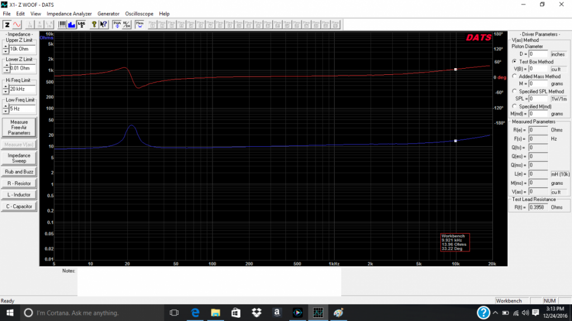Screen dimensions: 572x321
Task: Click the Cortana search box
Action: pos(91,313)
